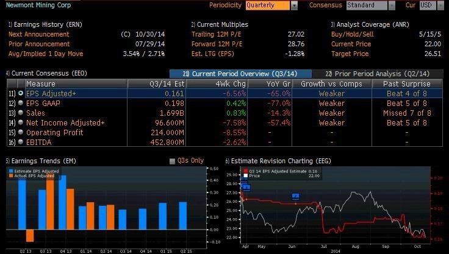This screenshot has width=449, height=254.
Task: Click the blue event marker near April
Action: click(246, 188)
